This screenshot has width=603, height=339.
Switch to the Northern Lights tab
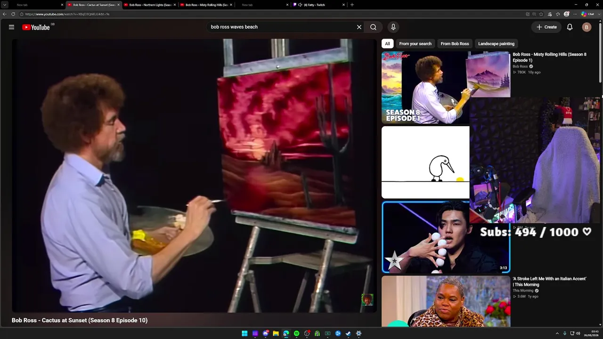point(150,5)
